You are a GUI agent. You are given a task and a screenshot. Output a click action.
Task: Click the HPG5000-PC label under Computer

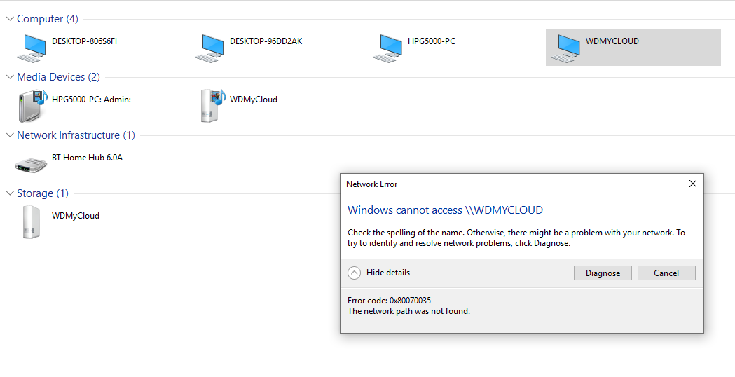click(x=431, y=41)
